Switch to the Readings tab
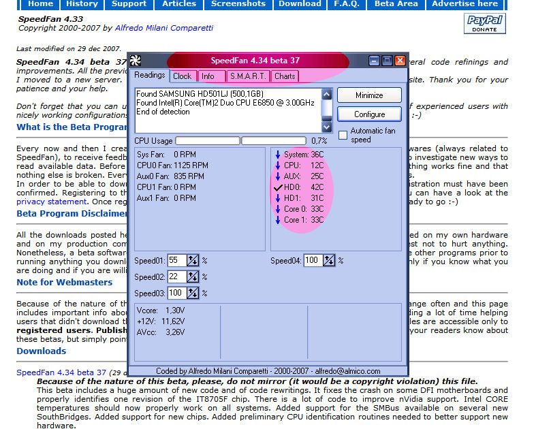The width and height of the screenshot is (536, 429). pos(149,75)
